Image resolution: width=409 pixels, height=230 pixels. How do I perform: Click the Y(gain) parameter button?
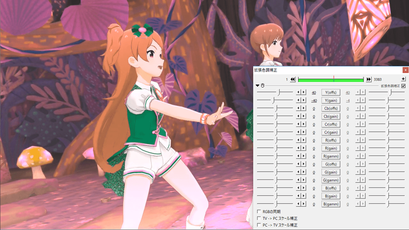pos(331,100)
